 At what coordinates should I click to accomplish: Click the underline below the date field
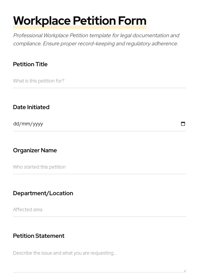99,131
